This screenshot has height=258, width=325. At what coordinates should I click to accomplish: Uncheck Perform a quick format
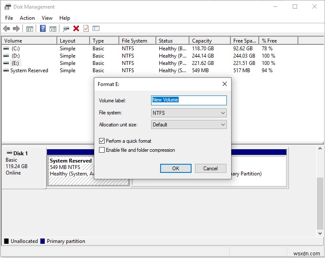[102, 141]
